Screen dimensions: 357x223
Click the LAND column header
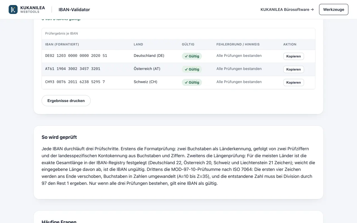tap(138, 44)
